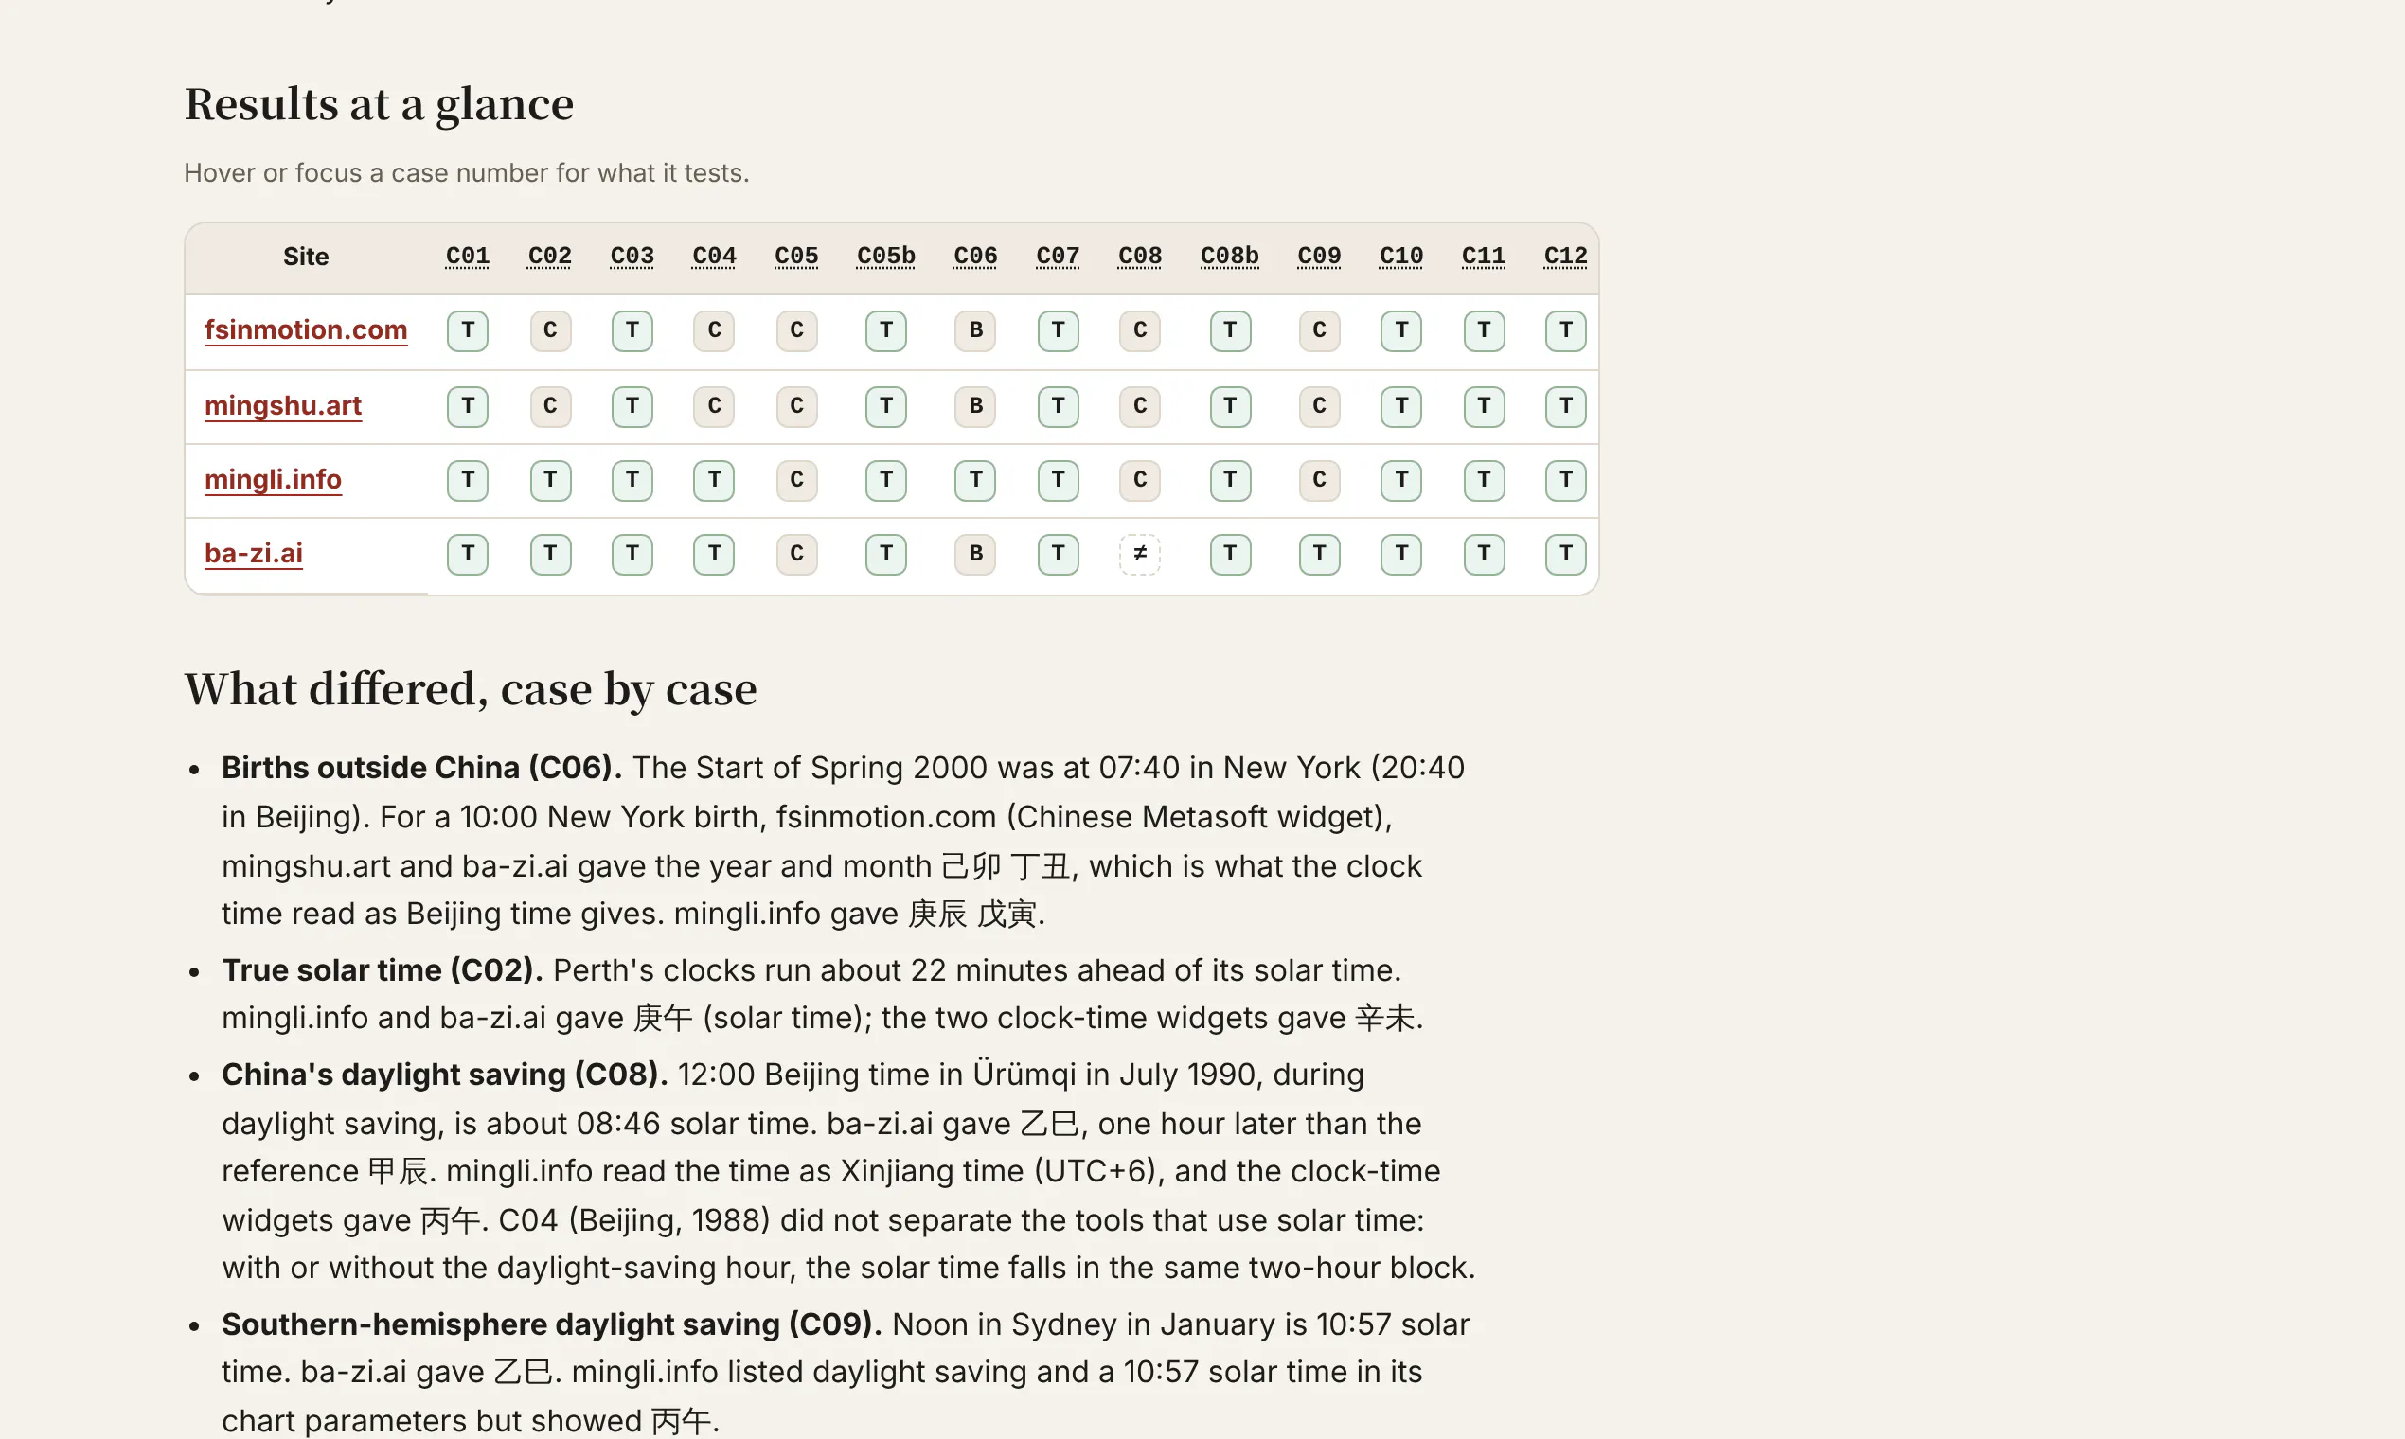2405x1439 pixels.
Task: Click the C badge for fsinmotion.com C09
Action: (x=1319, y=330)
